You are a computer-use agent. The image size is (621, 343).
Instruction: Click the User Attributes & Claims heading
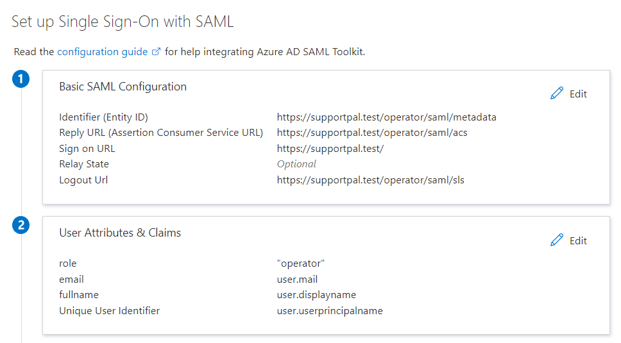[x=120, y=233]
